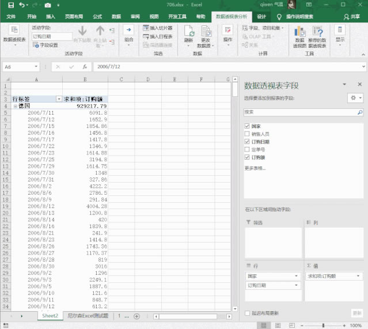Open the Name Box dropdown arrow

coord(36,67)
